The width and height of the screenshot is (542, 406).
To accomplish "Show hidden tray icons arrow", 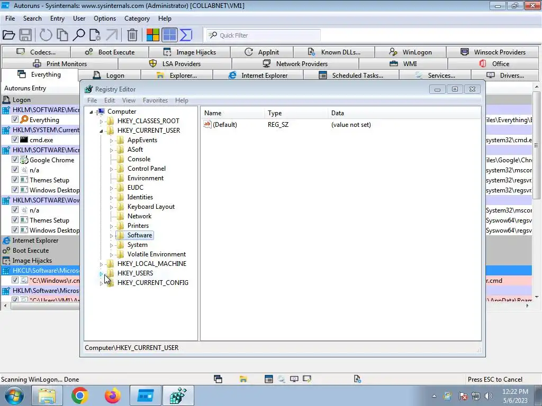I will [434, 396].
